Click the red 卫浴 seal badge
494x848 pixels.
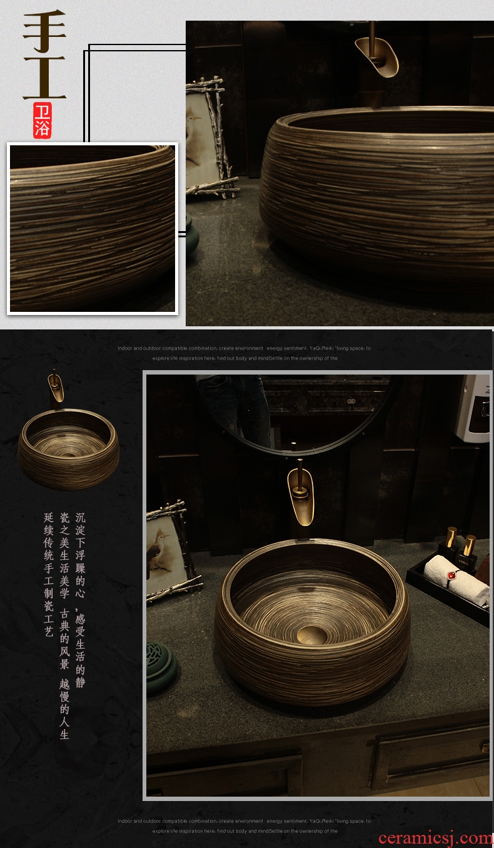(x=43, y=121)
